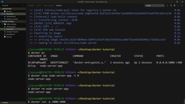Image resolution: width=185 pixels, height=104 pixels.
Task: Select the Terminal tab
Action: point(59,5)
